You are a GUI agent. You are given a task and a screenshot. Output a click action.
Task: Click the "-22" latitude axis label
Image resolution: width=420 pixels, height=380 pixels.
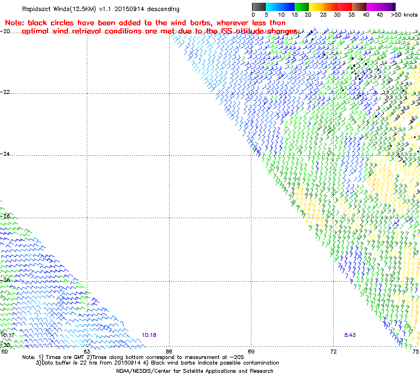[x=5, y=92]
